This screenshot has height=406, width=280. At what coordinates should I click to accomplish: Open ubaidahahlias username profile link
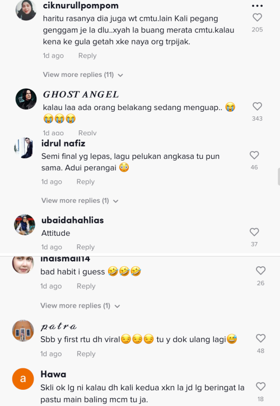coord(73,220)
